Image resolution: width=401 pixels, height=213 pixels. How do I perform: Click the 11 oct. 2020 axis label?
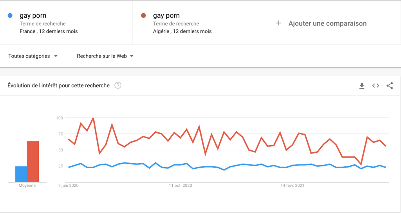coord(181,186)
